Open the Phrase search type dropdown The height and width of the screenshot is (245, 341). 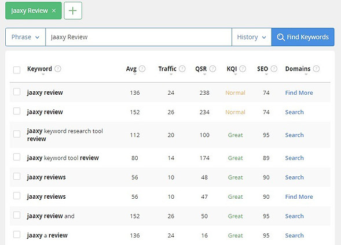coord(25,37)
